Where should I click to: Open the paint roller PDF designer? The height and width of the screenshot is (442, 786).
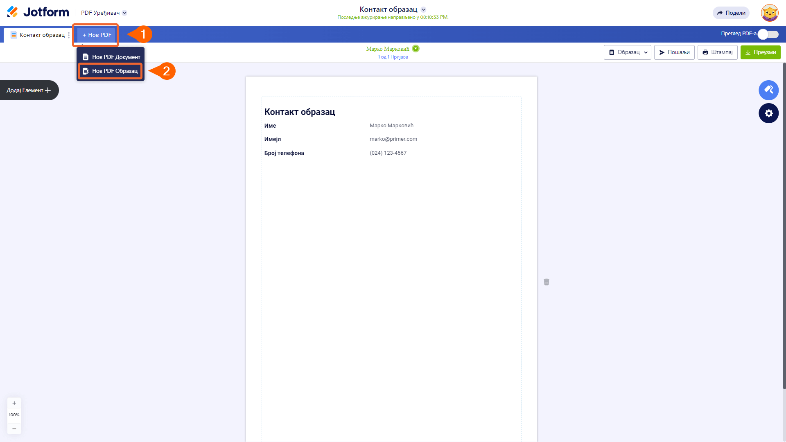click(x=768, y=90)
